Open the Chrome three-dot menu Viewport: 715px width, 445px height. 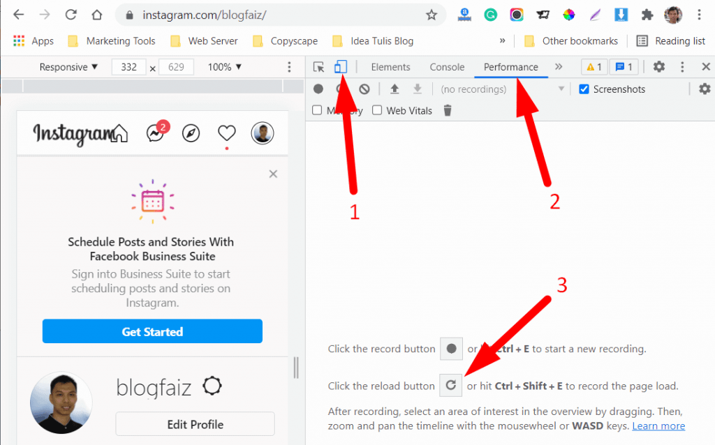point(698,15)
